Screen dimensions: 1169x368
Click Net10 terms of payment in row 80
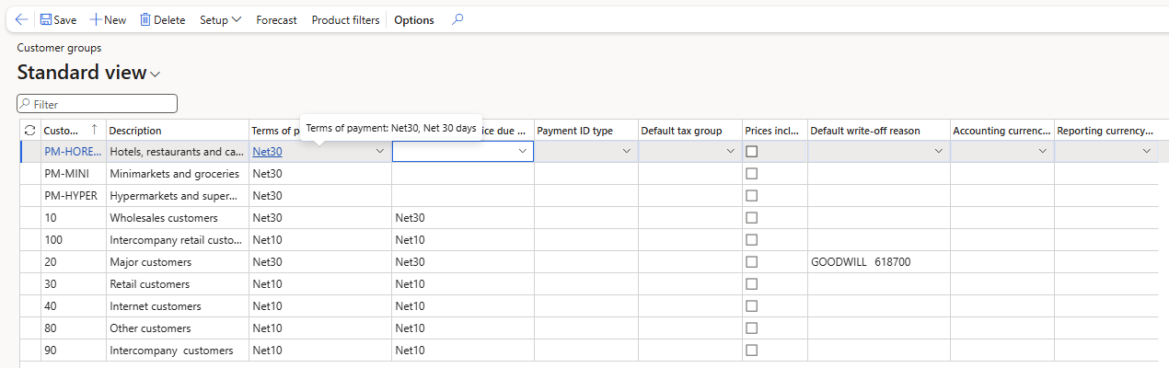pos(320,328)
